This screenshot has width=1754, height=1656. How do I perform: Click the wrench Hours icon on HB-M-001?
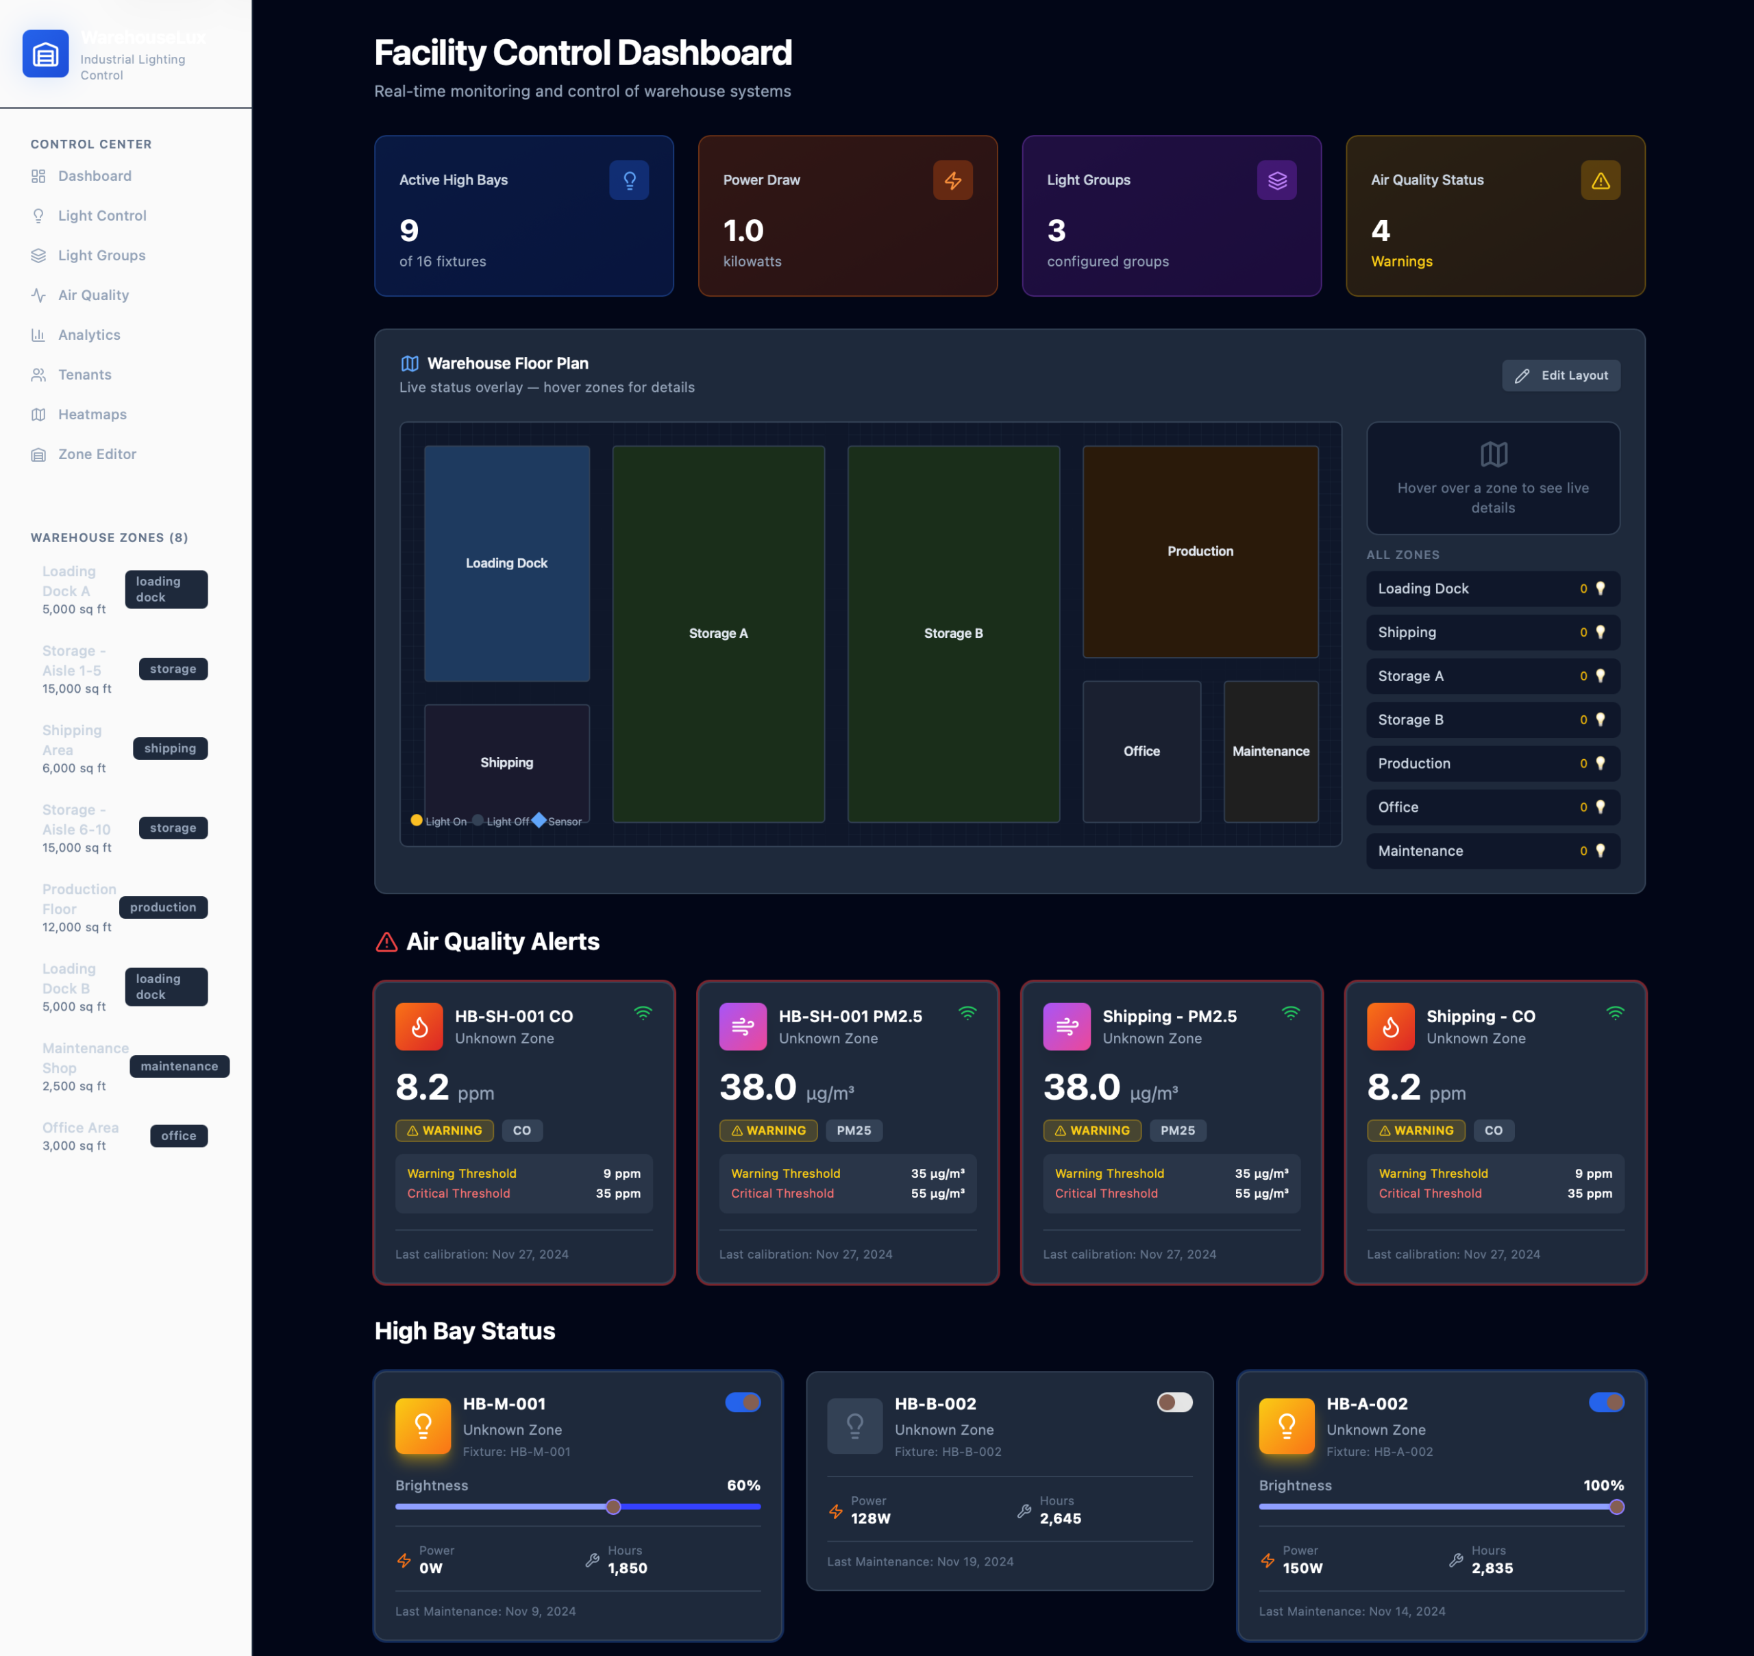pos(592,1560)
